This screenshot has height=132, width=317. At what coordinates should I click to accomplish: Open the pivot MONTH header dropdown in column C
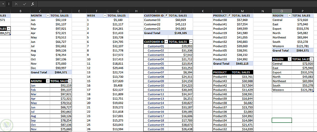(48, 16)
